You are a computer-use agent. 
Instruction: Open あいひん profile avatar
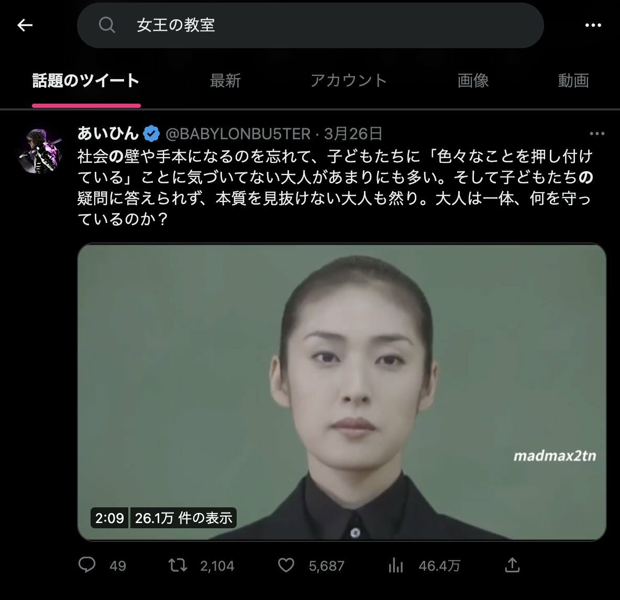tap(41, 151)
